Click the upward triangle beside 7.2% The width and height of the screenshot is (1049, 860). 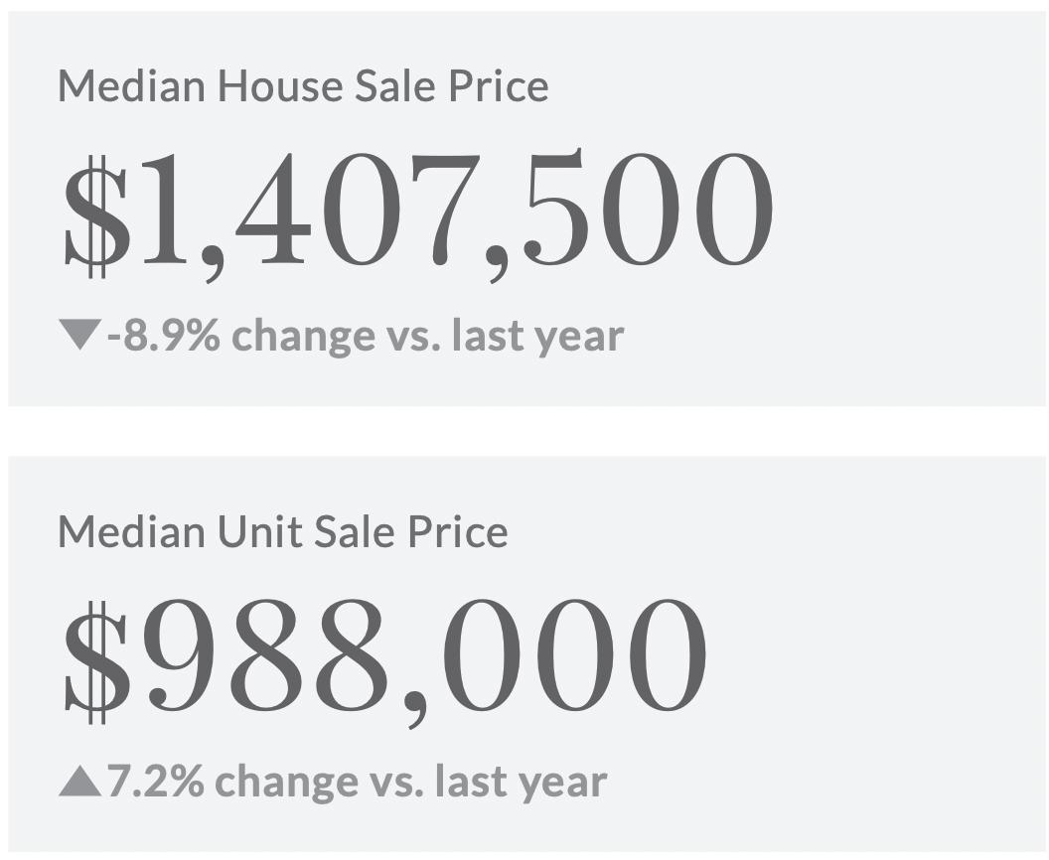(x=79, y=781)
